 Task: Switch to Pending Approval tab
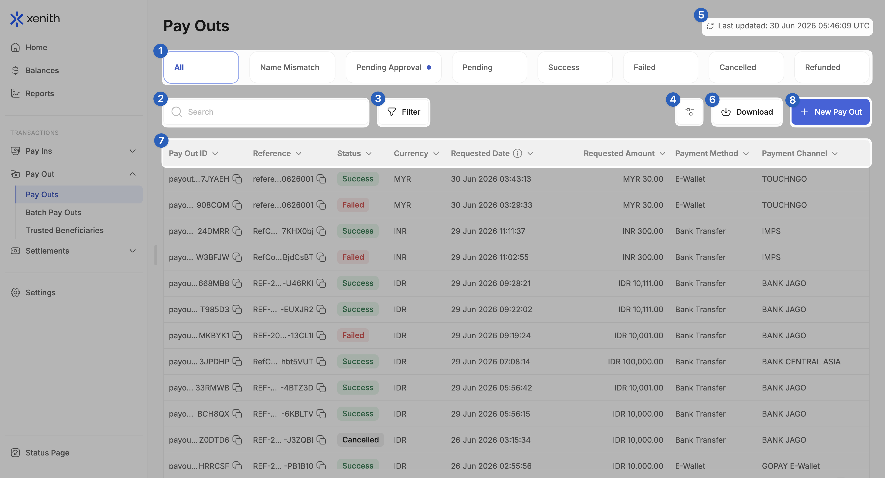[x=393, y=67]
